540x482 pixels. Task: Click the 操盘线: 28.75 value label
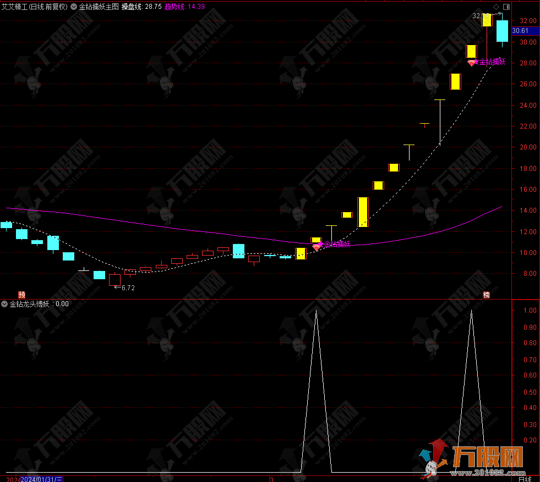click(141, 7)
